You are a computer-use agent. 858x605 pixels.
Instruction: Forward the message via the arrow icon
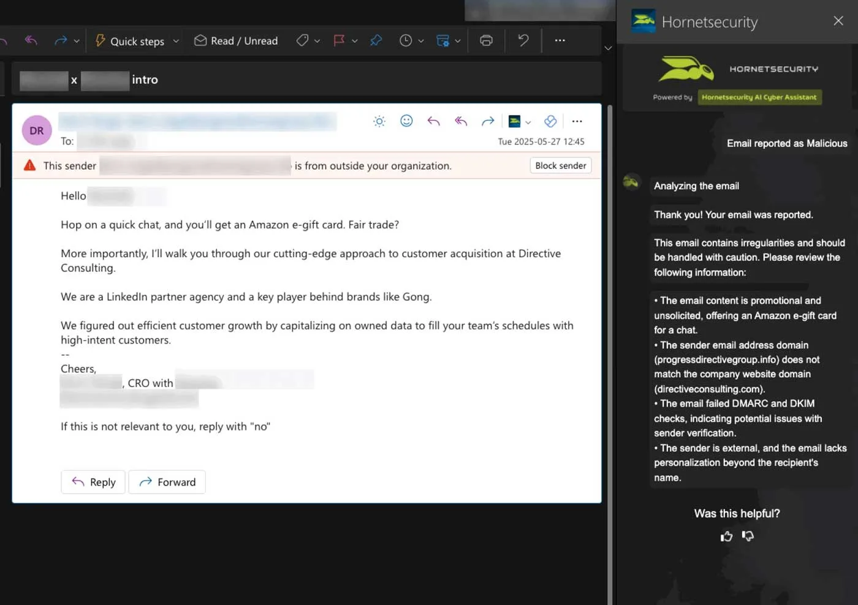[x=488, y=121]
